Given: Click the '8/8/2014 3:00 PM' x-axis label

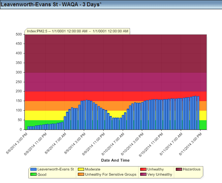Looking at the screenshot, I should pos(17,143).
